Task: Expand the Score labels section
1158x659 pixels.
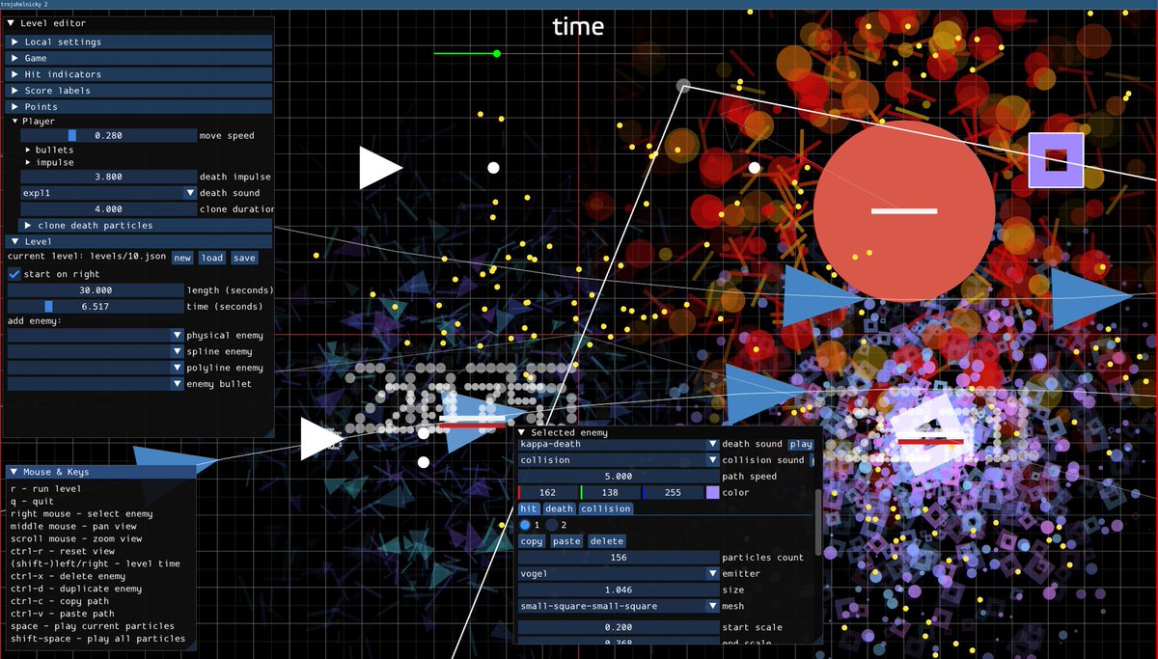Action: click(x=140, y=91)
